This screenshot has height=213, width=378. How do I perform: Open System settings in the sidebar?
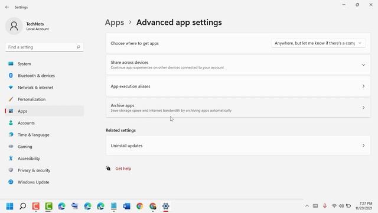(x=44, y=64)
